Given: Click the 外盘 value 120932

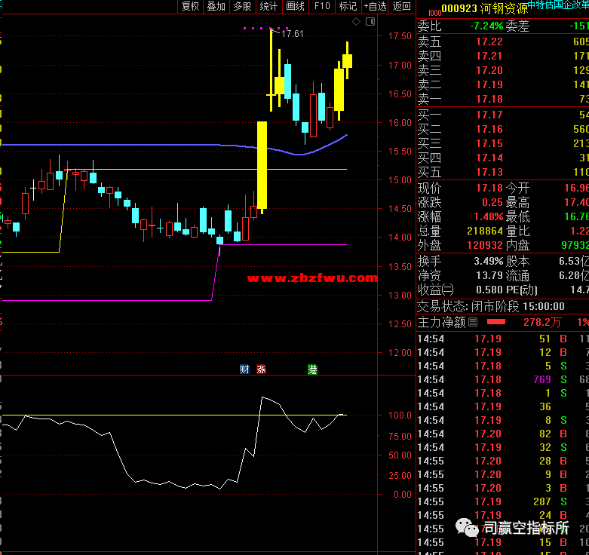Looking at the screenshot, I should click(x=485, y=245).
